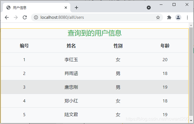The height and width of the screenshot is (124, 194).
Task: Open Chrome's three-dot menu
Action: tap(187, 17)
